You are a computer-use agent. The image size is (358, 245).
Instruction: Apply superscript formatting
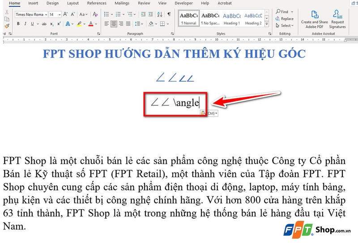click(x=59, y=24)
